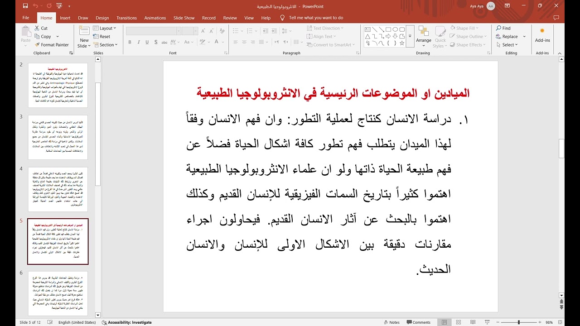Screen dimensions: 580x326
Task: Click the Save icon in the Quick Access Toolbar
Action: click(25, 6)
